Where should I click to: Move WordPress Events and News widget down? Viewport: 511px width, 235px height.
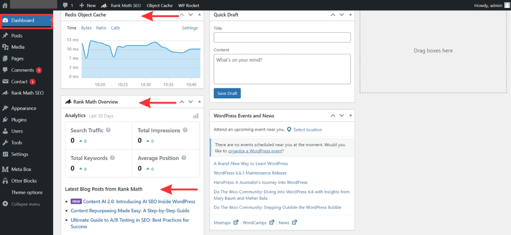(342, 115)
